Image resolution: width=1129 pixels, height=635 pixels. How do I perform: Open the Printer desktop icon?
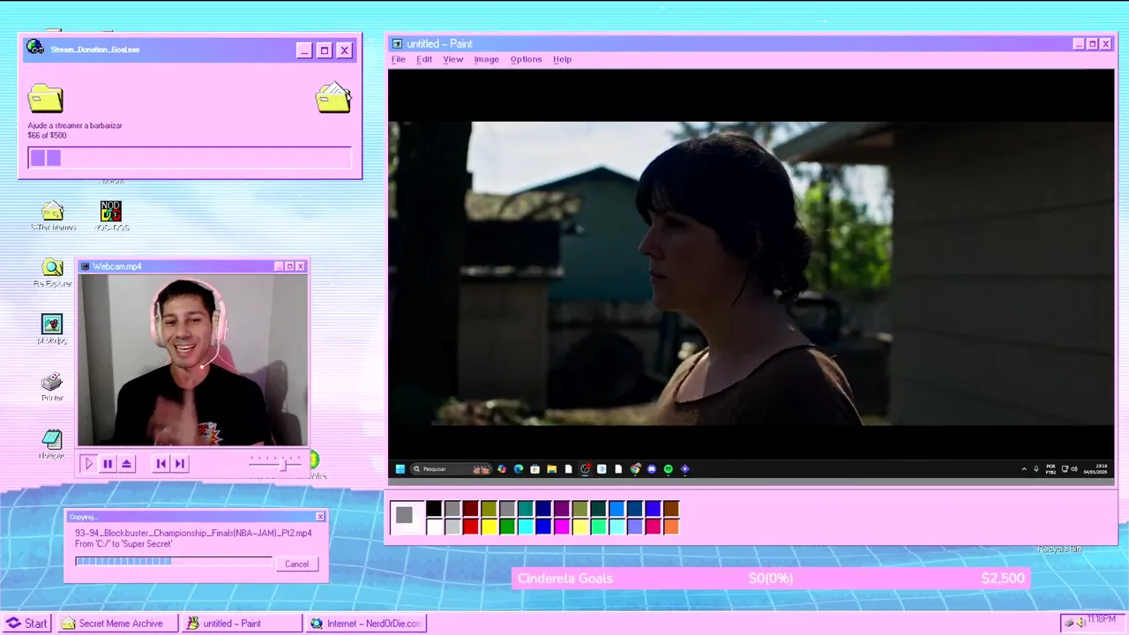(52, 386)
